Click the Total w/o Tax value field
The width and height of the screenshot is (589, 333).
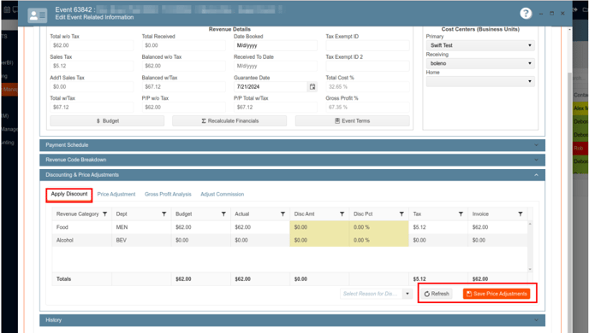tap(92, 45)
